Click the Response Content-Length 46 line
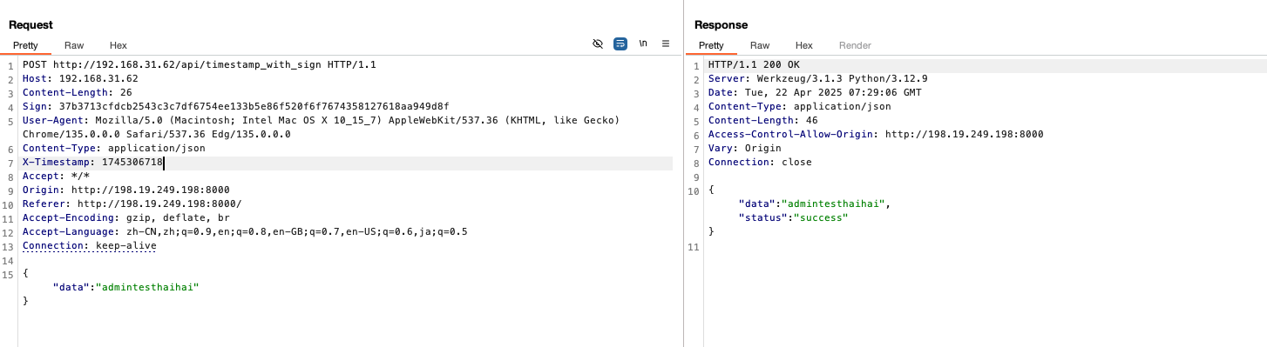The height and width of the screenshot is (347, 1267). (x=763, y=121)
